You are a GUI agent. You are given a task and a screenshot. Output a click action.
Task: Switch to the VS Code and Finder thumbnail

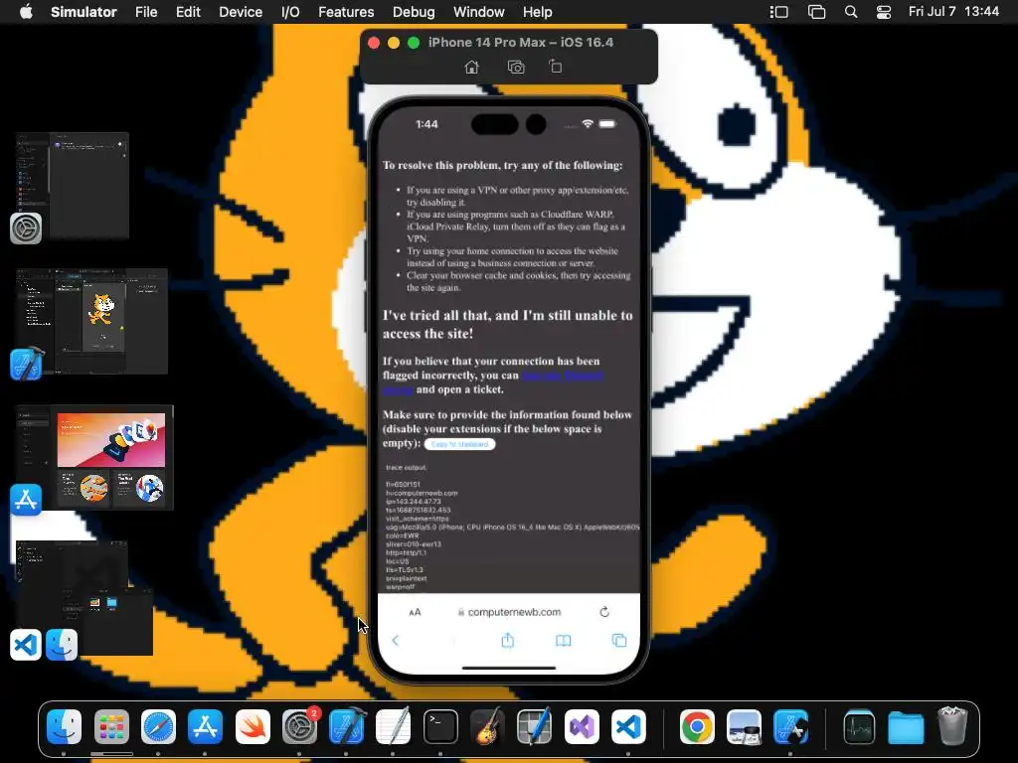[x=85, y=597]
